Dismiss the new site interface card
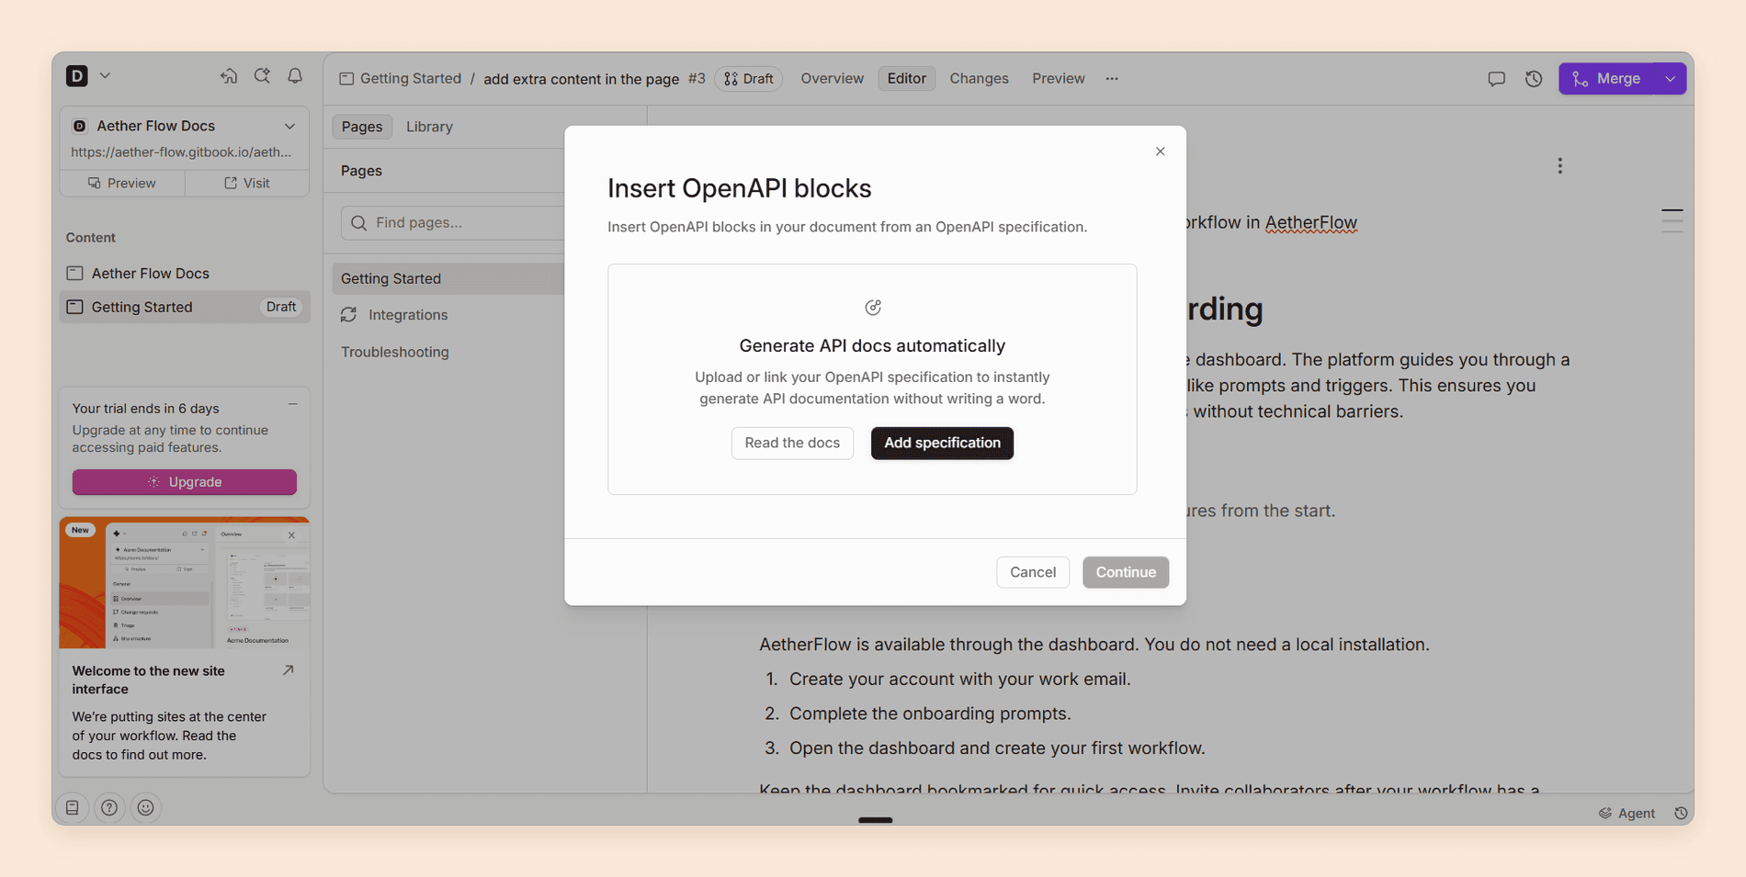The image size is (1746, 877). click(291, 534)
